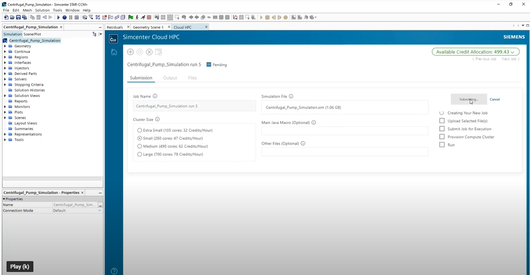Switch to the Geometry Scene 1 tab
530x275 pixels.
pyautogui.click(x=148, y=27)
